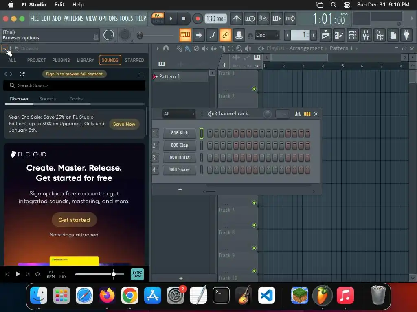Open the PATTERNS menu
Screen dimensions: 417x312
[x=73, y=18]
